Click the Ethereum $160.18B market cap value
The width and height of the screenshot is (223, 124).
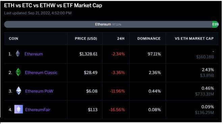pyautogui.click(x=205, y=57)
